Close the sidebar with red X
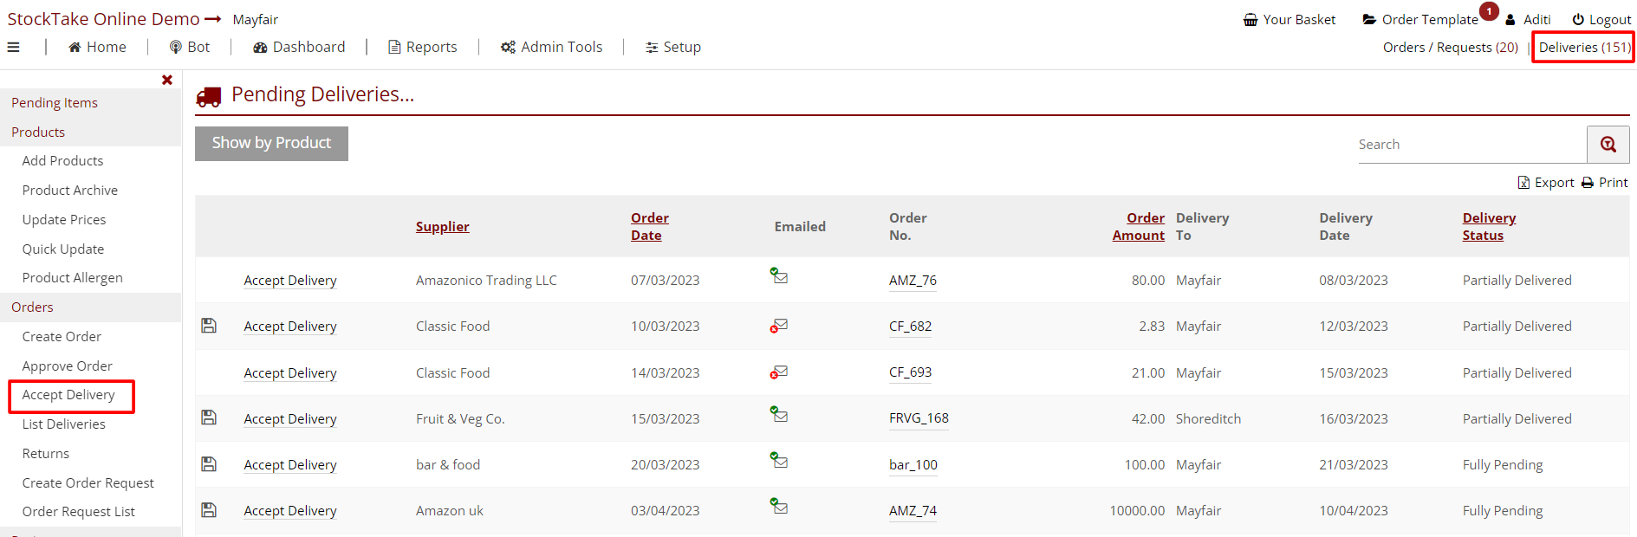This screenshot has width=1637, height=537. (167, 80)
